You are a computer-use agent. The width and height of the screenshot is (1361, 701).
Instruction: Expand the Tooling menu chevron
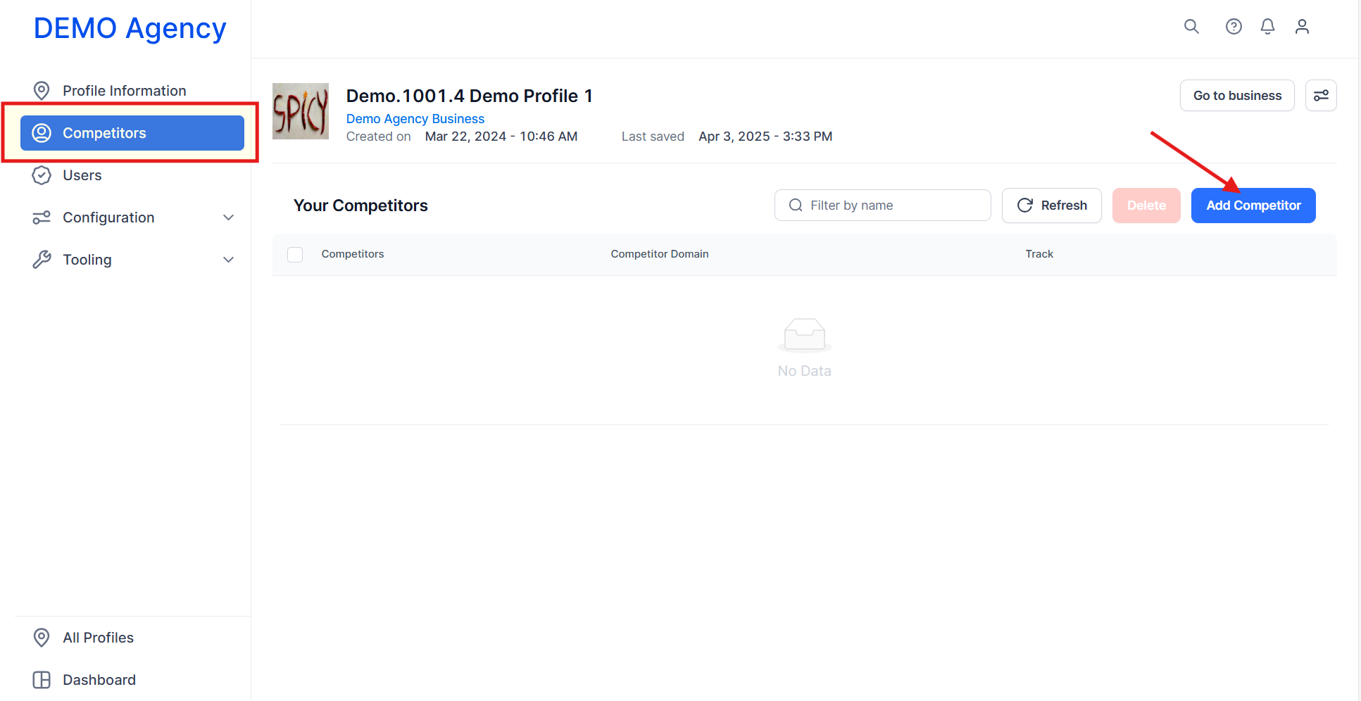(x=228, y=260)
